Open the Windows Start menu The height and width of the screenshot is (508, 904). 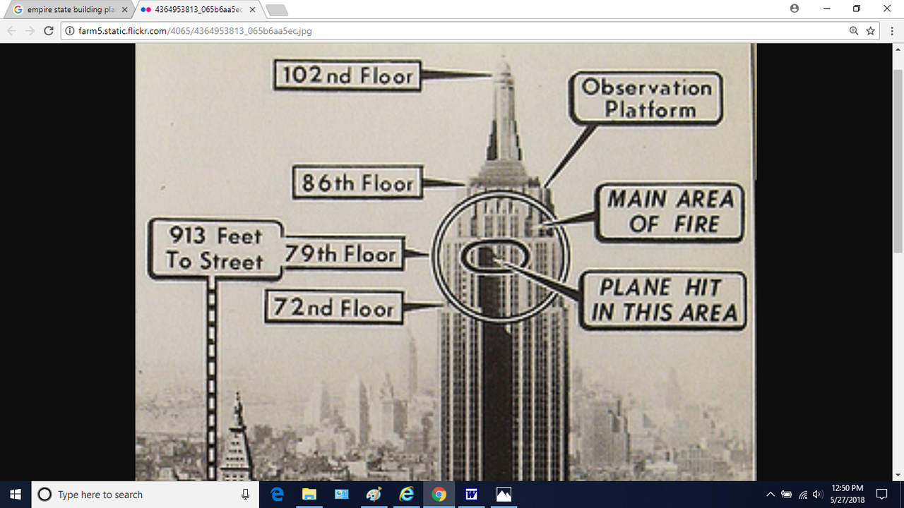[16, 495]
